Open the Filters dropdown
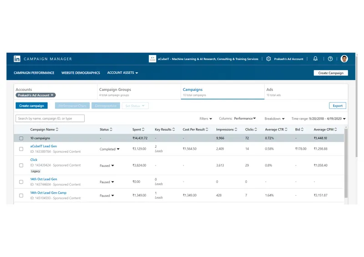Screen dimensions: 364x257 click(x=206, y=119)
